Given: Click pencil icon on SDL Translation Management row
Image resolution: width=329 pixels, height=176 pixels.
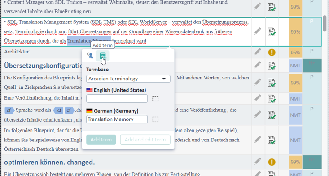Looking at the screenshot, I should (x=258, y=31).
